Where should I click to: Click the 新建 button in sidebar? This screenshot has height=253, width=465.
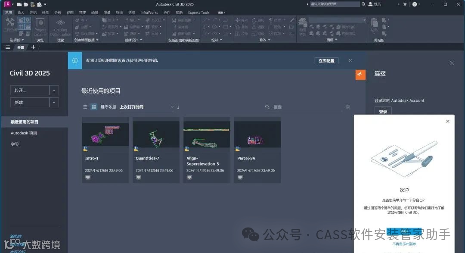[30, 103]
